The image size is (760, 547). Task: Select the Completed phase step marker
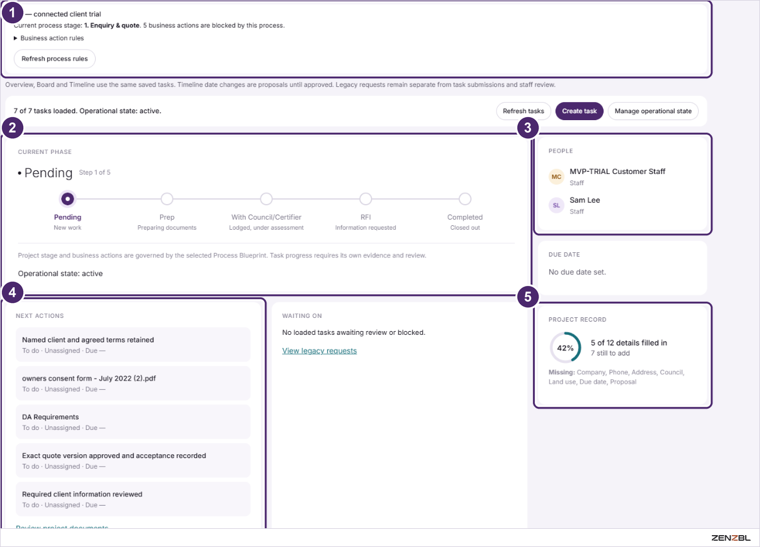[465, 199]
